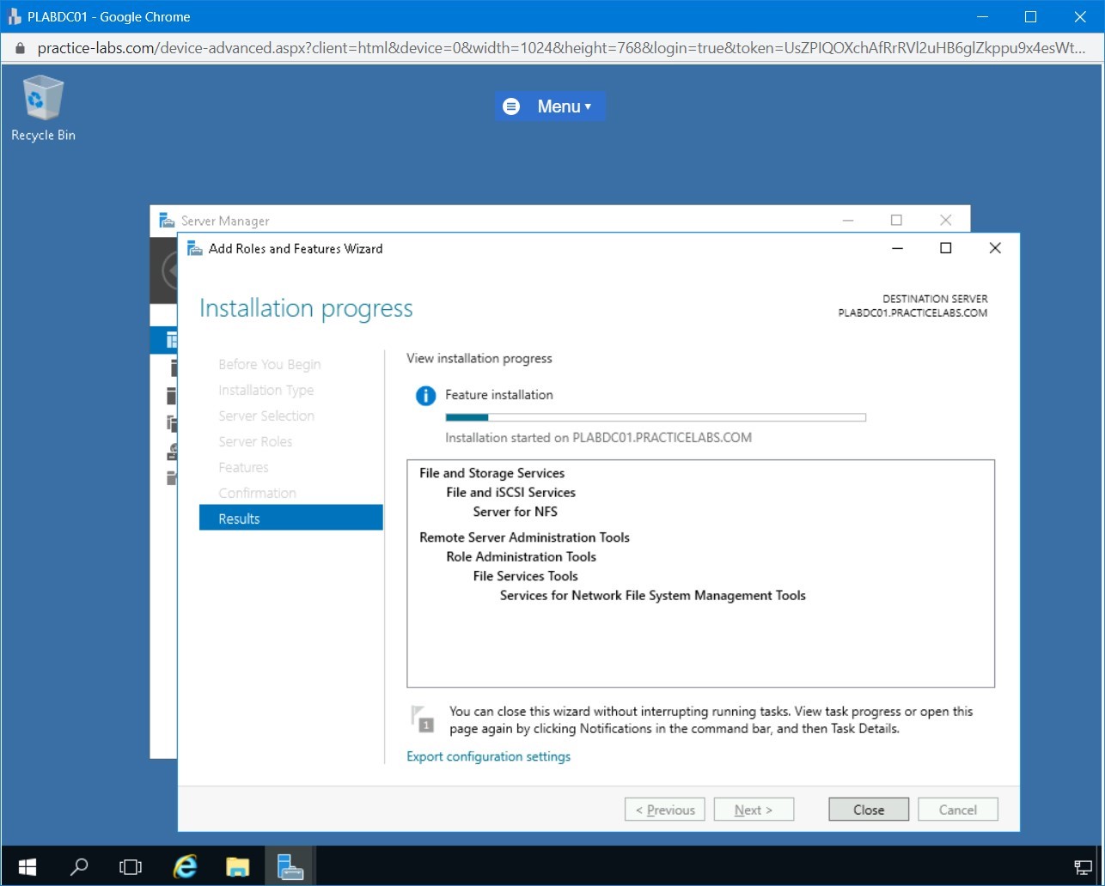Select the Server Selection step

[x=266, y=416]
